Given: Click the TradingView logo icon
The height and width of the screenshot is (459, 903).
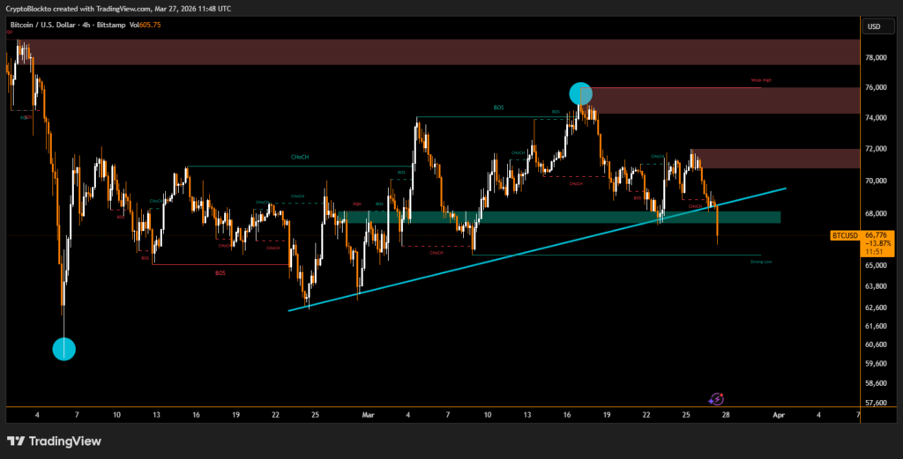Looking at the screenshot, I should tap(16, 441).
